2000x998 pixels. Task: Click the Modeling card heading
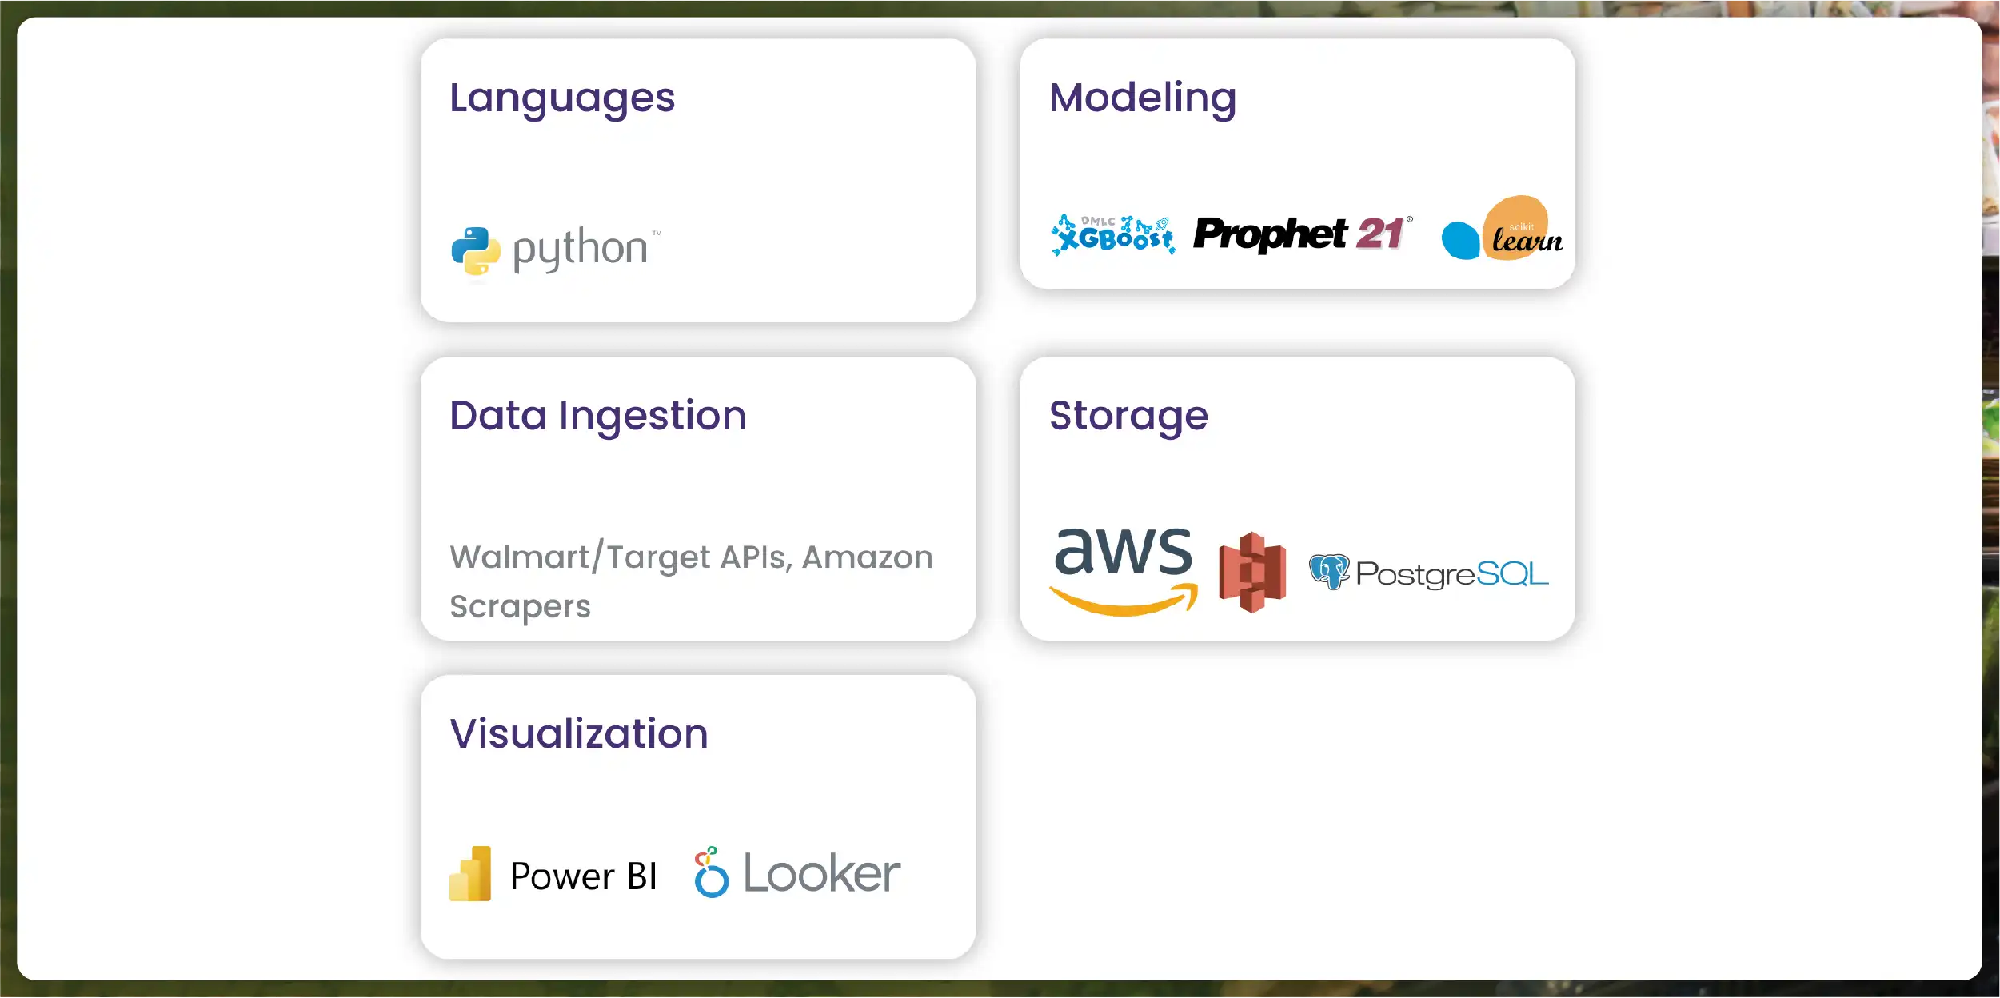(1143, 98)
